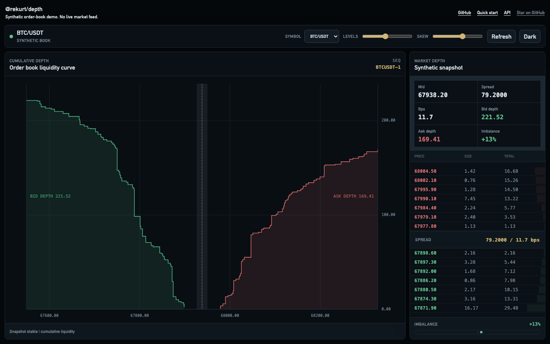550x344 pixels.
Task: Select bid row 67871.90
Action: (477, 308)
